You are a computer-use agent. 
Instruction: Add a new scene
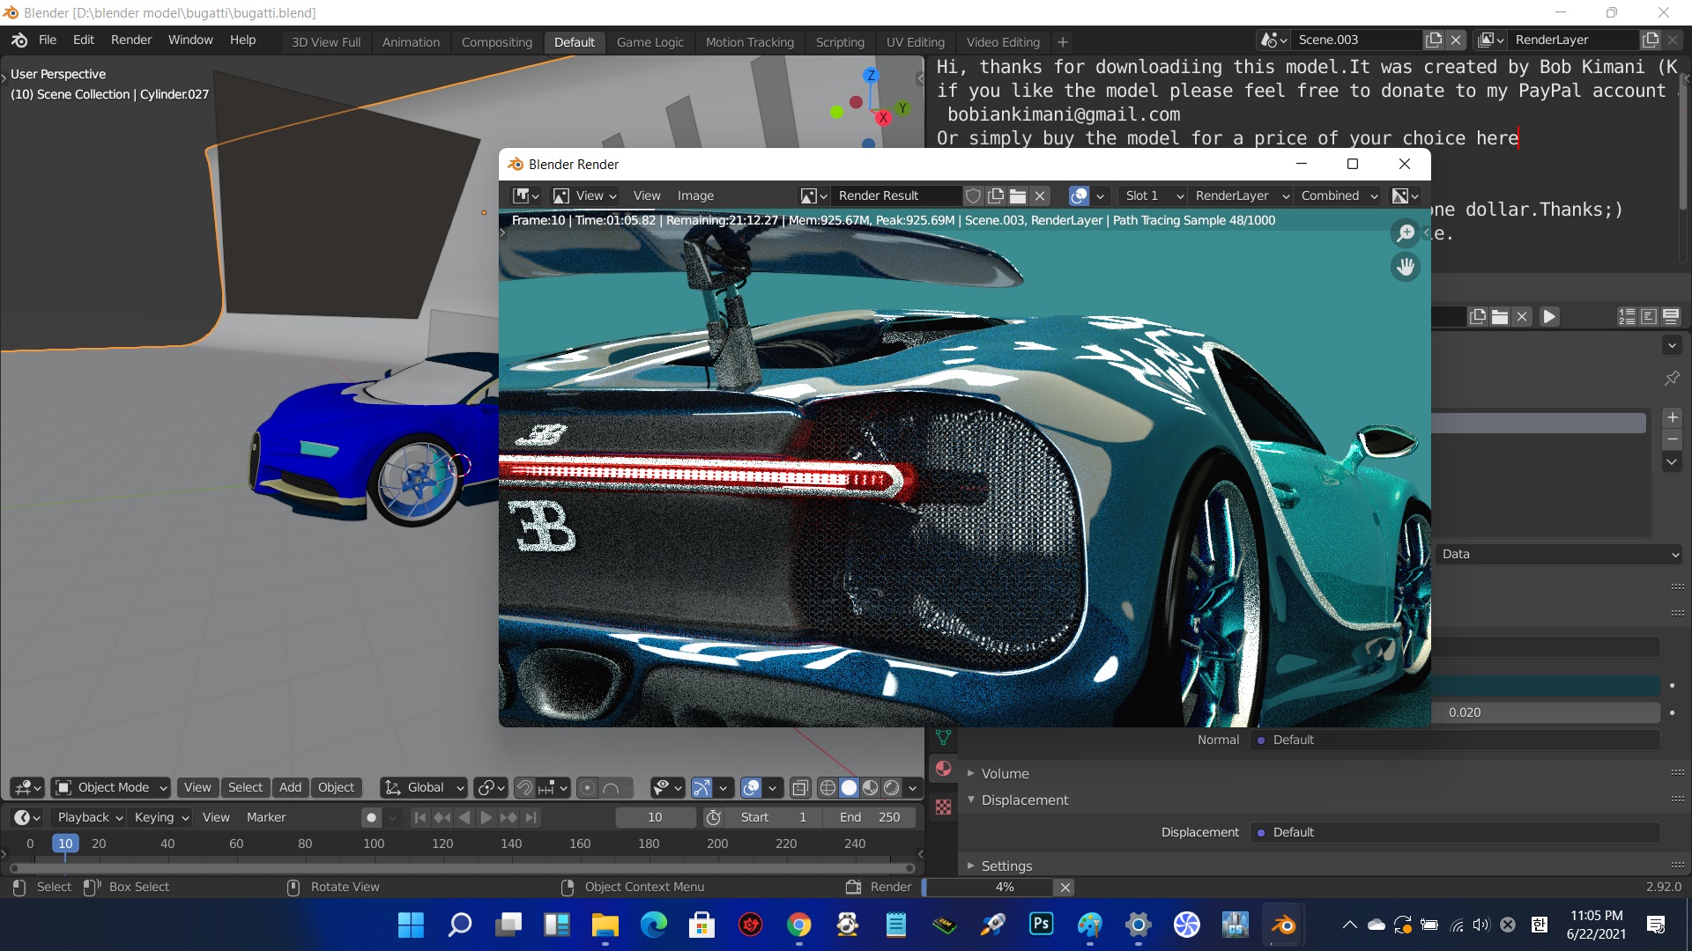(1434, 40)
